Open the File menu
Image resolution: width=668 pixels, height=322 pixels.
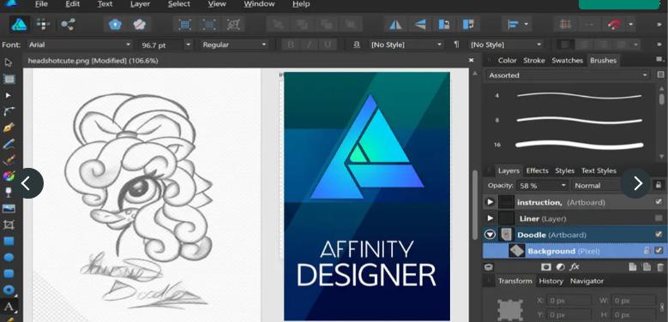point(41,4)
